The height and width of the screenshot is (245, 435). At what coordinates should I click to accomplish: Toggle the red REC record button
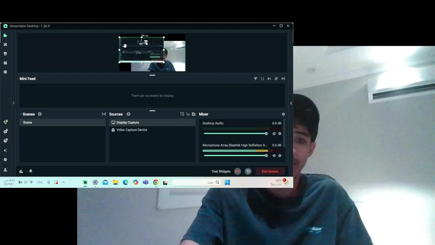[x=238, y=171]
